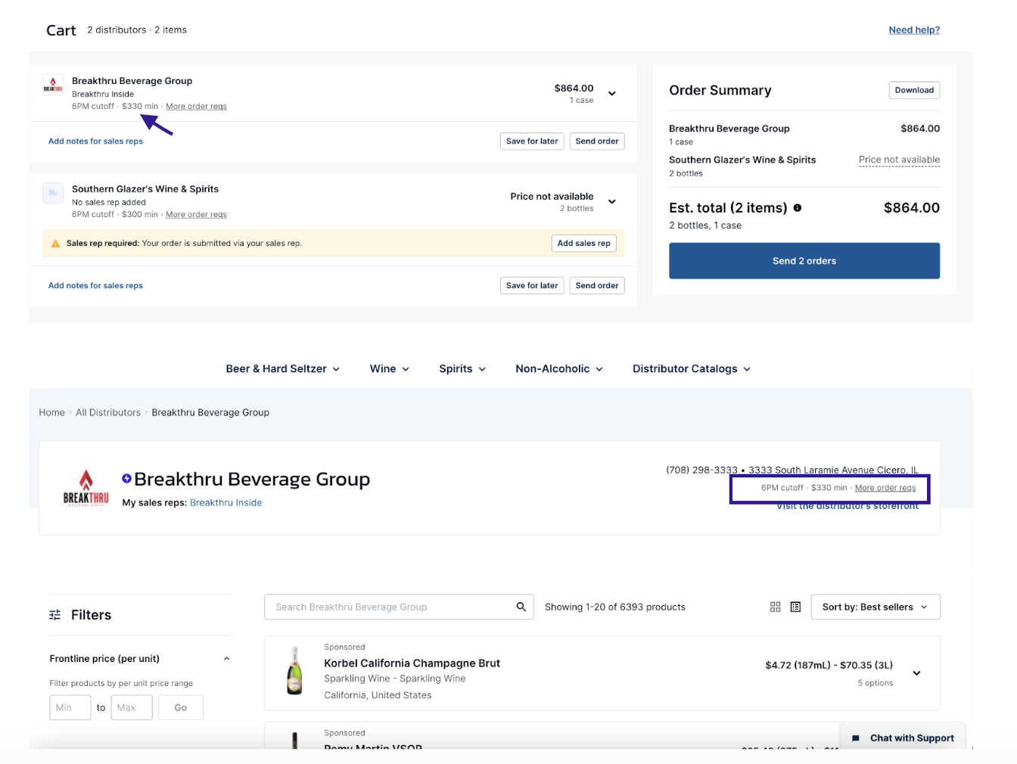This screenshot has height=764, width=1017.
Task: Go to All Distributors breadcrumb
Action: click(108, 412)
